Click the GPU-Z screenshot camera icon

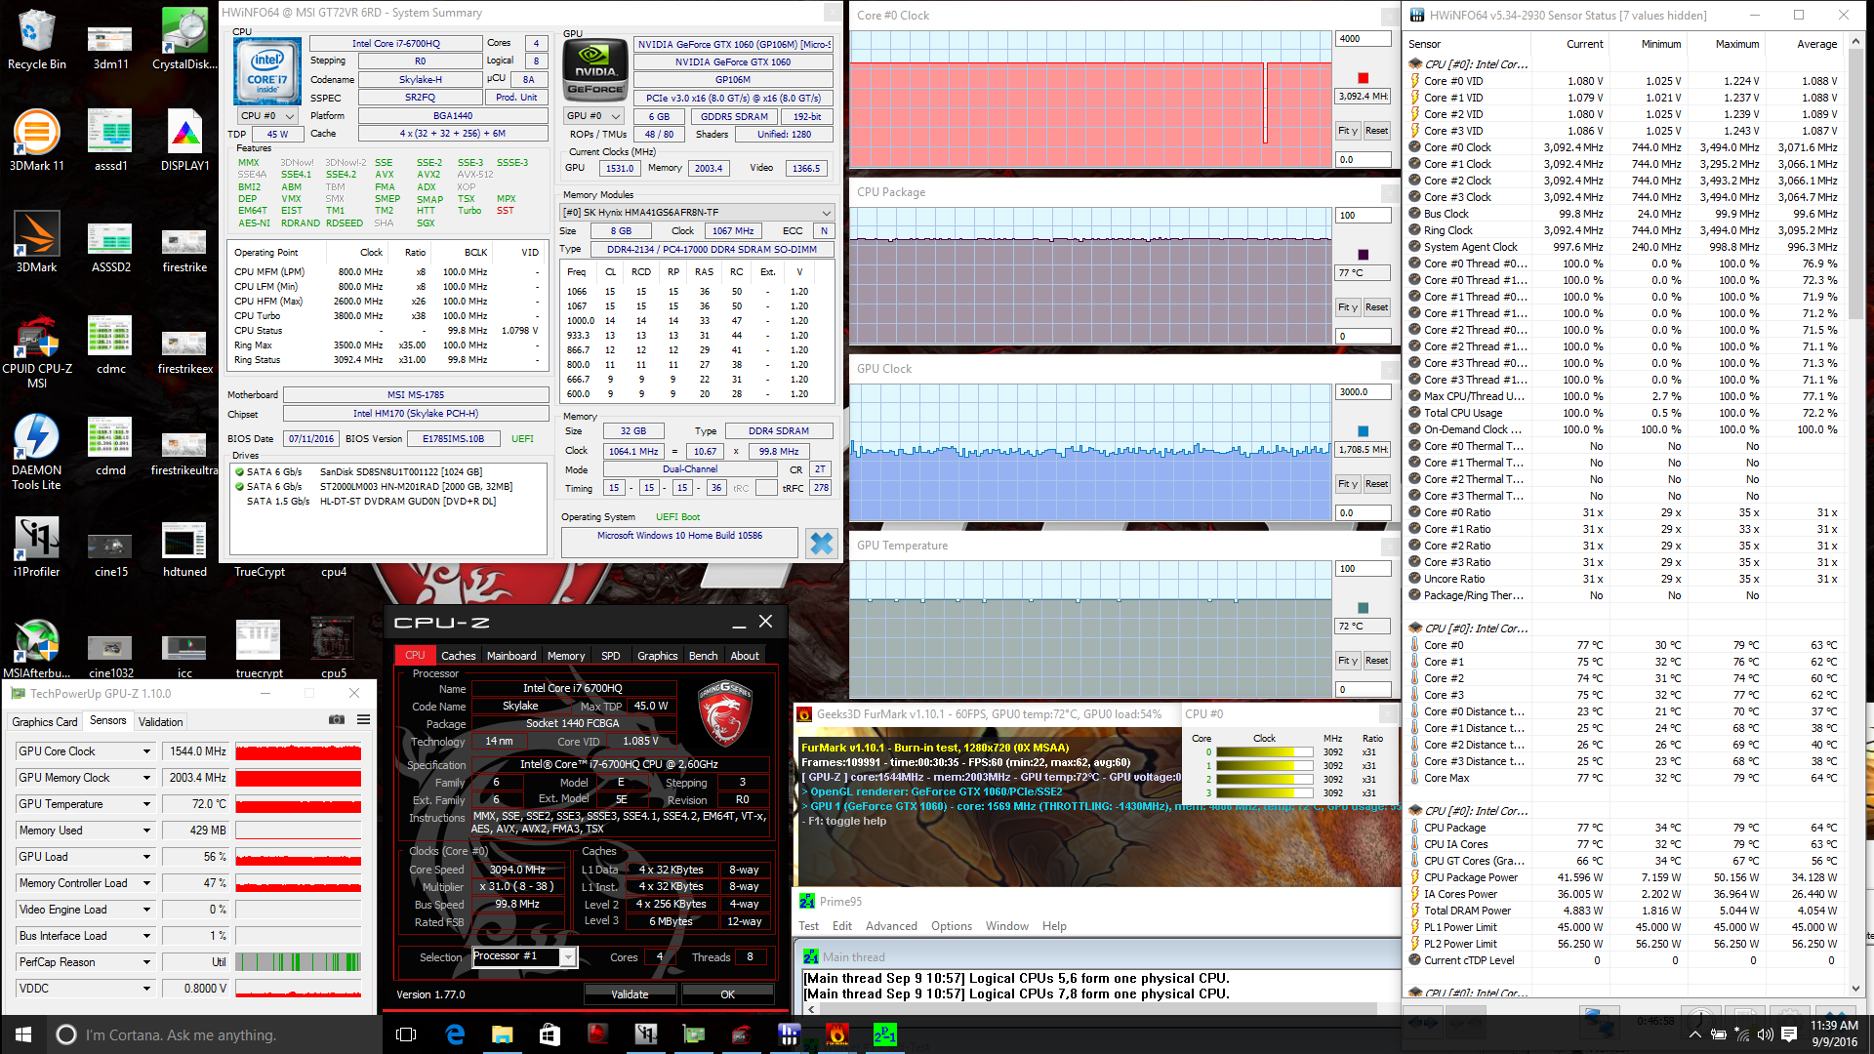pyautogui.click(x=337, y=720)
